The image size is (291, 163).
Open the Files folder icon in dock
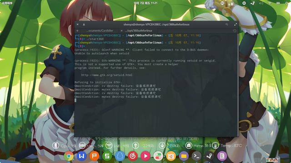click(x=184, y=156)
